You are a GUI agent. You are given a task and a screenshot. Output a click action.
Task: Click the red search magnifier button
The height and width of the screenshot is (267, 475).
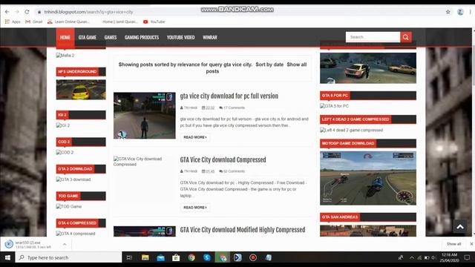pos(406,37)
